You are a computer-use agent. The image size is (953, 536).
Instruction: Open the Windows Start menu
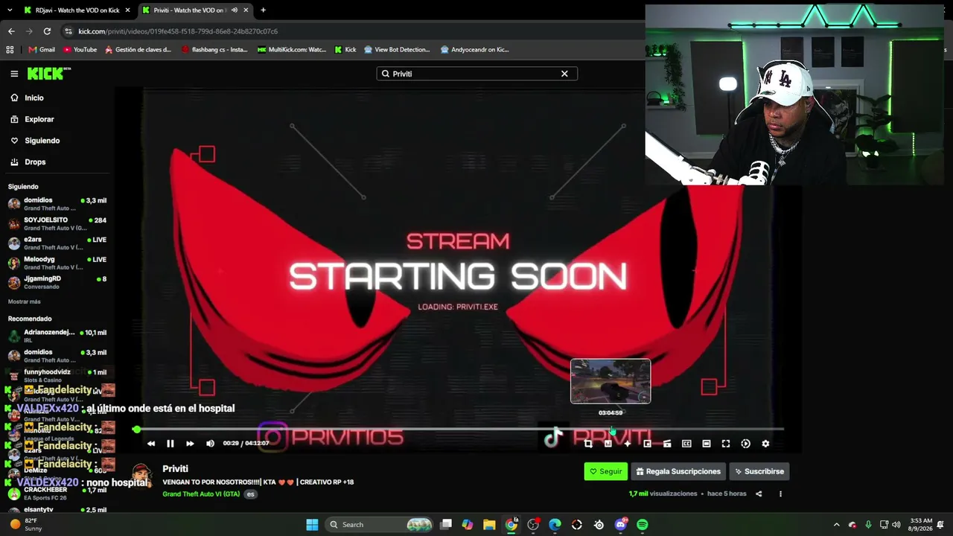(313, 525)
